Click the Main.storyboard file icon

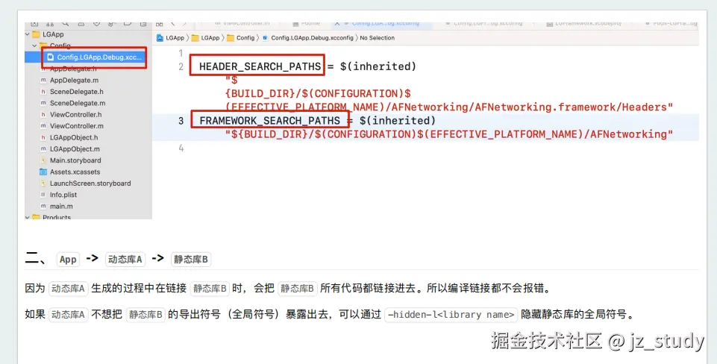[43, 160]
